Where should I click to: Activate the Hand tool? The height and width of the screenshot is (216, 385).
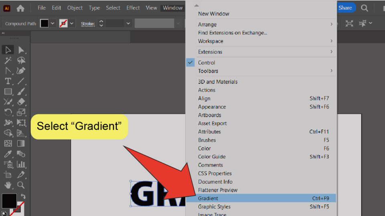[8, 185]
